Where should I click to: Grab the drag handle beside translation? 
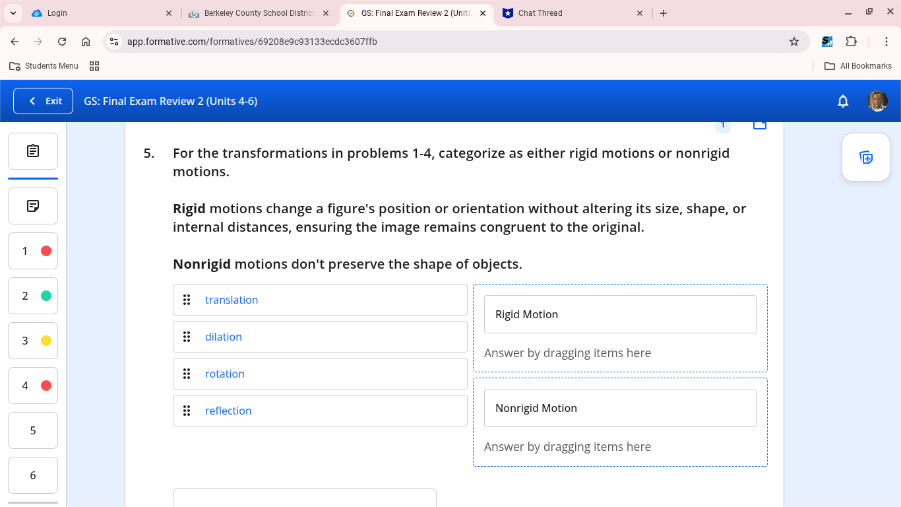pos(187,300)
